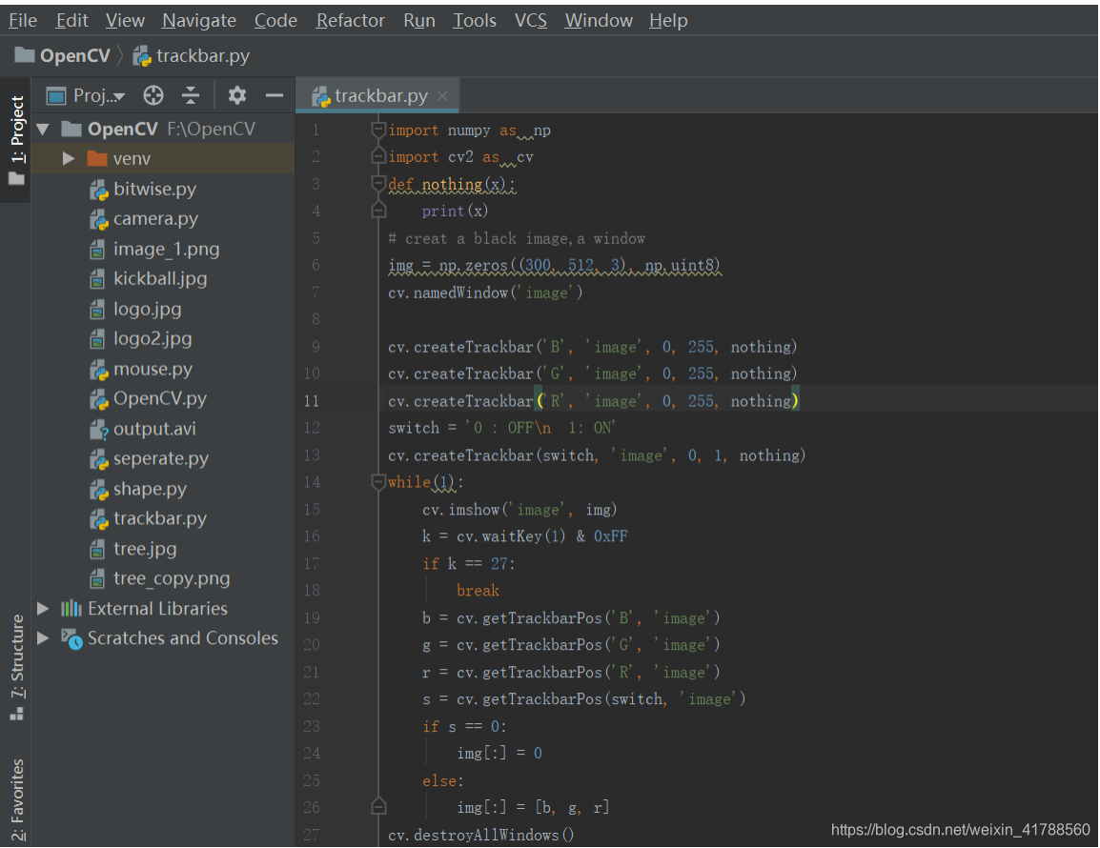The image size is (1100, 848).
Task: Open the Navigate menu
Action: [198, 20]
